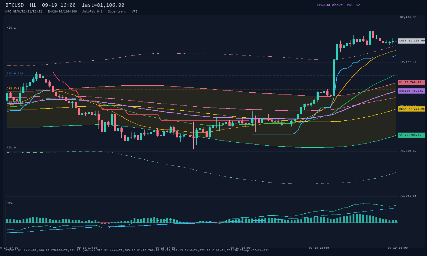The height and width of the screenshot is (256, 427).
Task: Select the Supertrend legend entry
Action: pyautogui.click(x=117, y=12)
